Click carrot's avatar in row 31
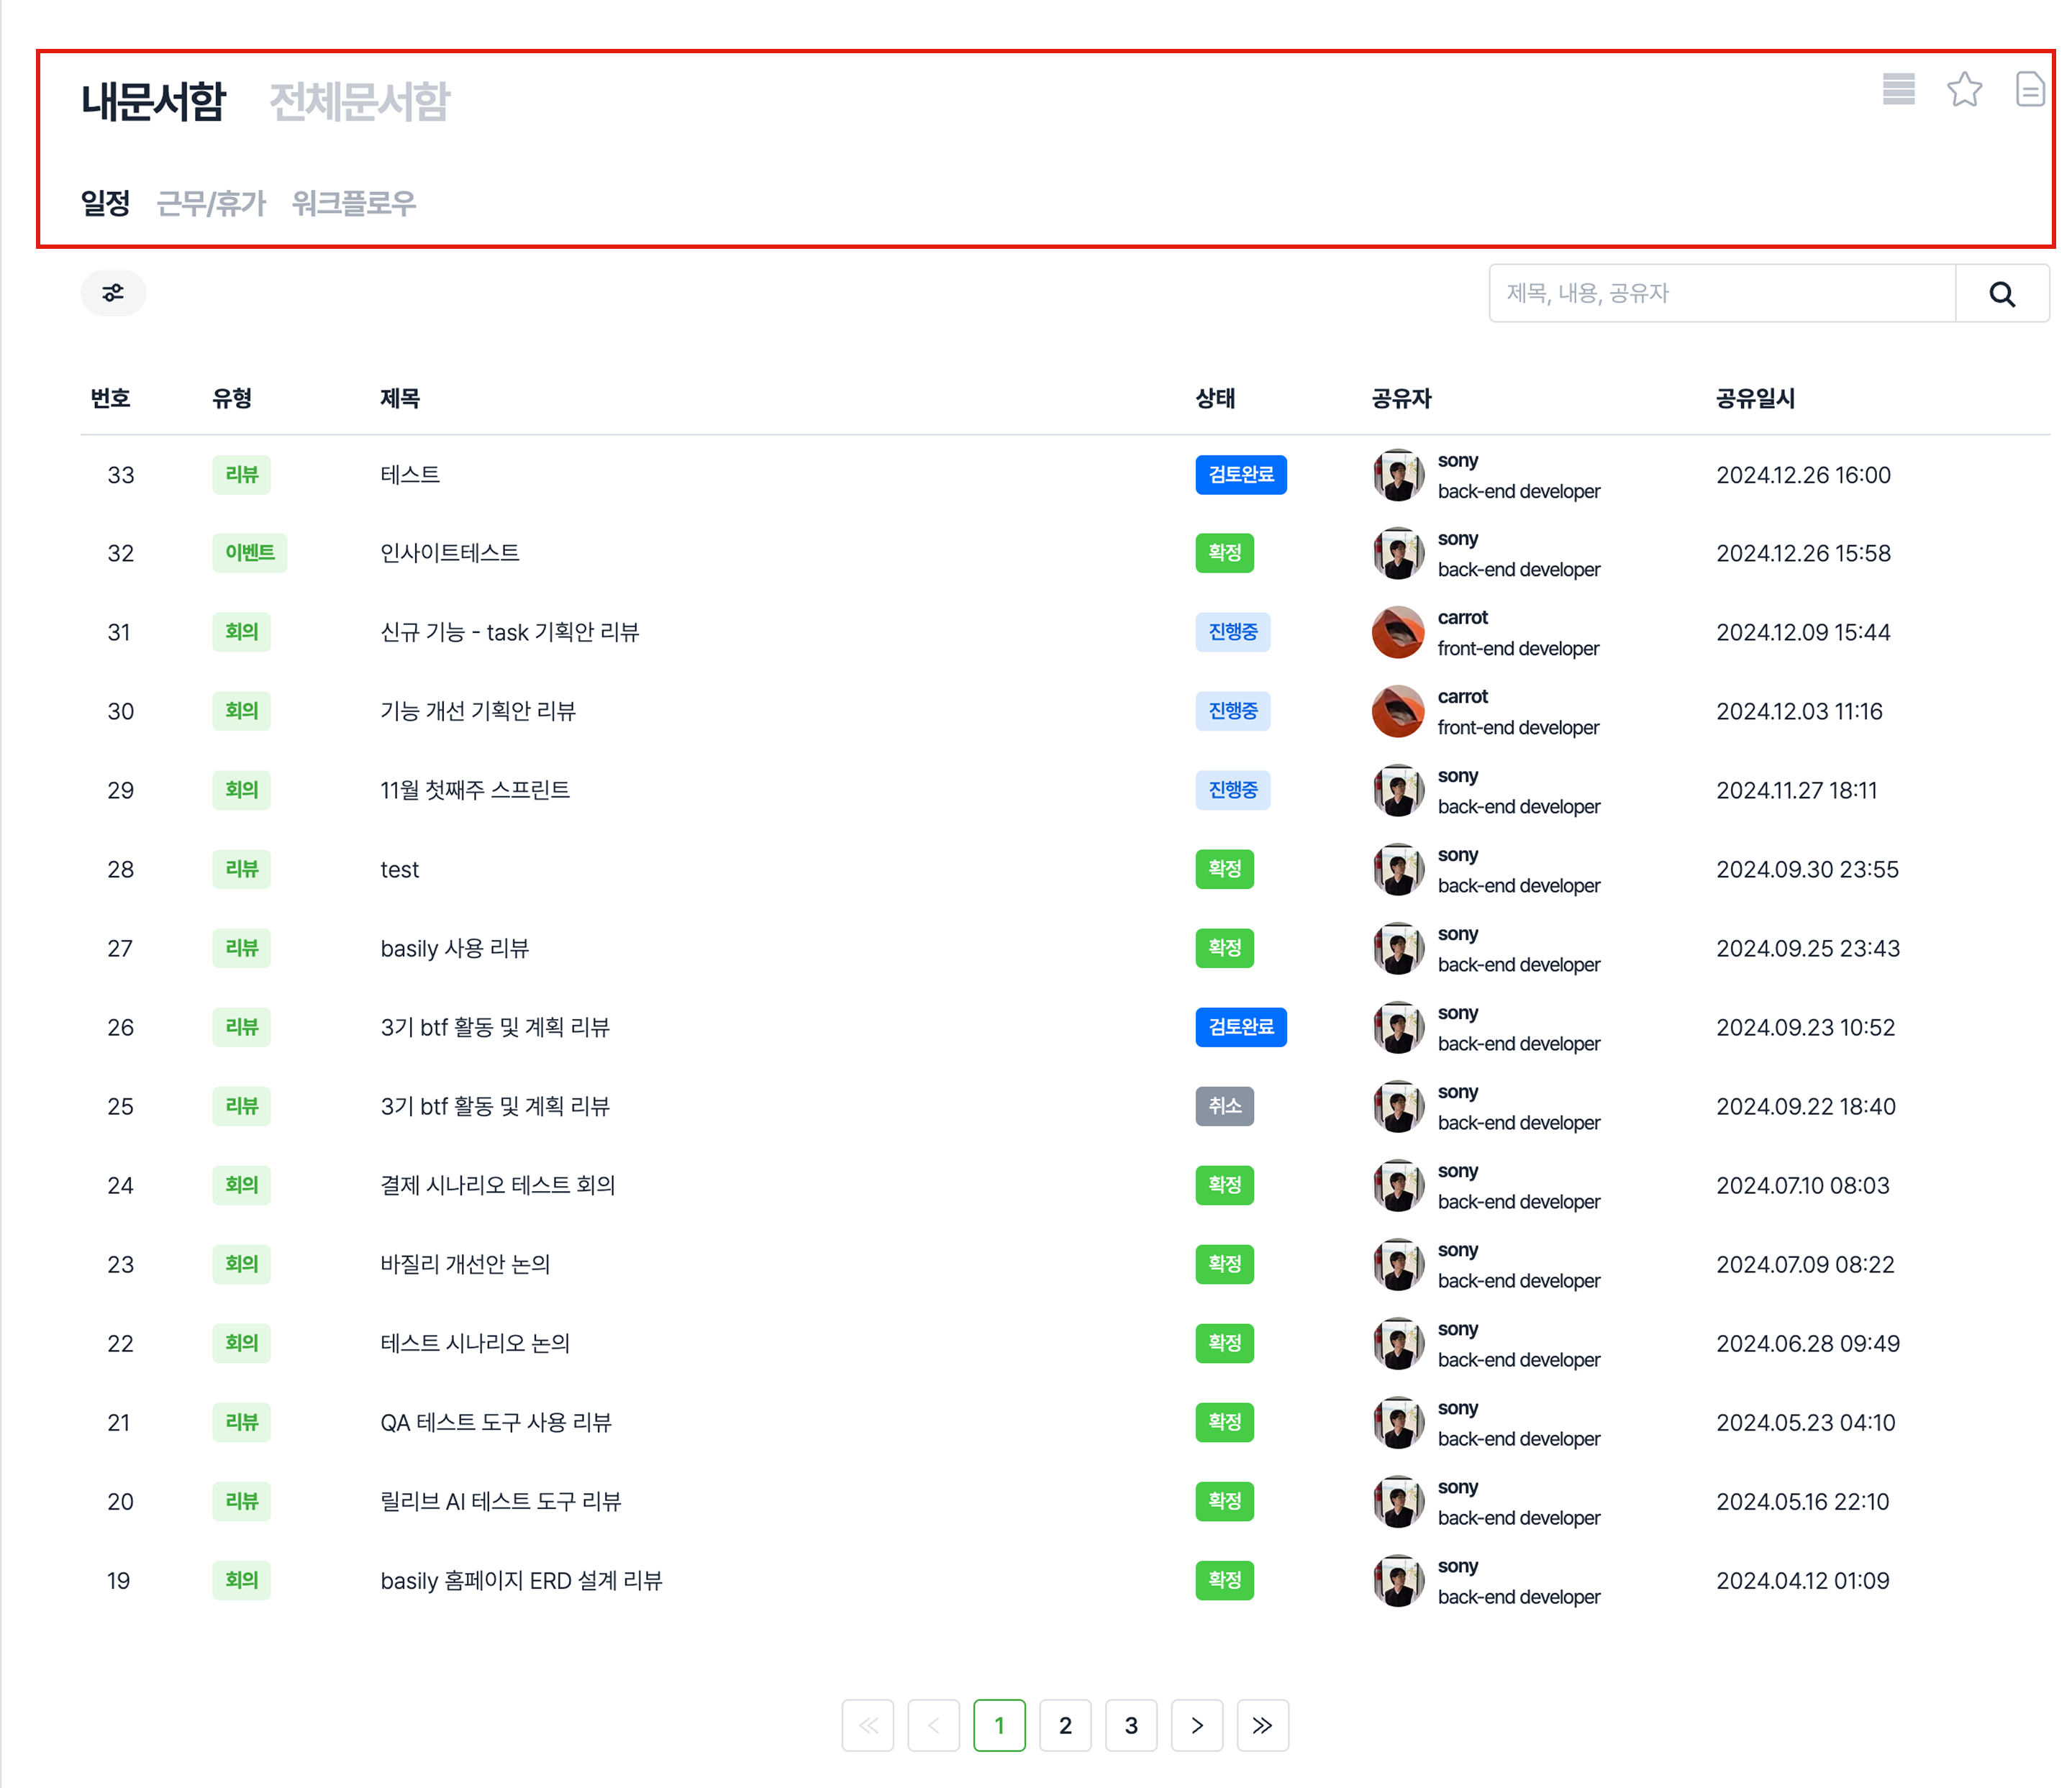Screen dimensions: 2072x1788 1397,631
